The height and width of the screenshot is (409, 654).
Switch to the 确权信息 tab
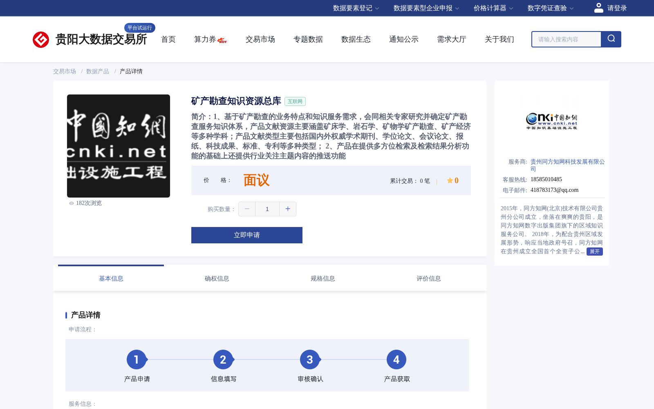point(217,279)
